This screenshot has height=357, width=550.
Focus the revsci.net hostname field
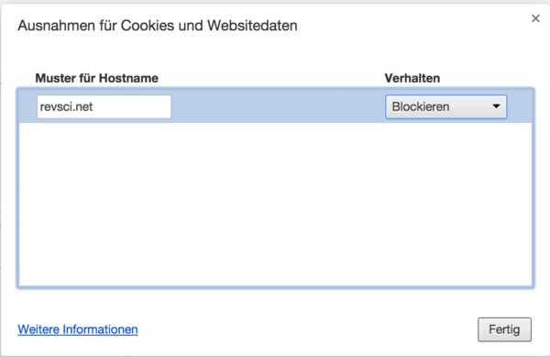(x=104, y=106)
